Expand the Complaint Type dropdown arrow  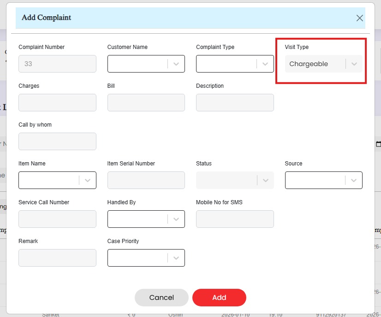point(265,64)
